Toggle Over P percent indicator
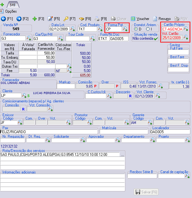The height and width of the screenshot is (198, 192). [x=117, y=86]
